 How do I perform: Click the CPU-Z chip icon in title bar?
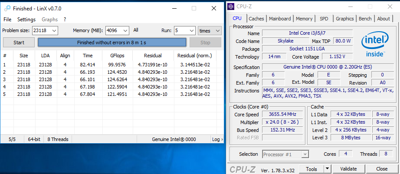(x=231, y=7)
